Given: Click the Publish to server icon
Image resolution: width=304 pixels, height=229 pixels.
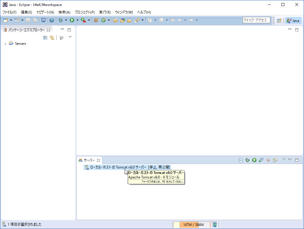Looking at the screenshot, I should click(x=275, y=160).
